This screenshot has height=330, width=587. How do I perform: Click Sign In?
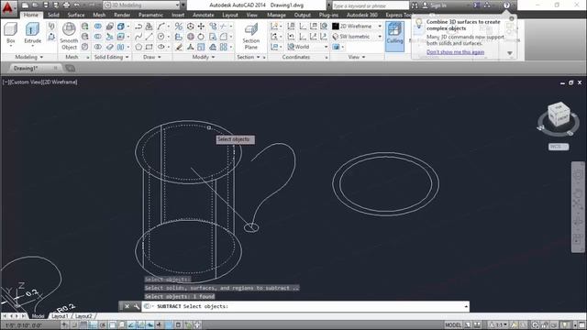(x=438, y=5)
